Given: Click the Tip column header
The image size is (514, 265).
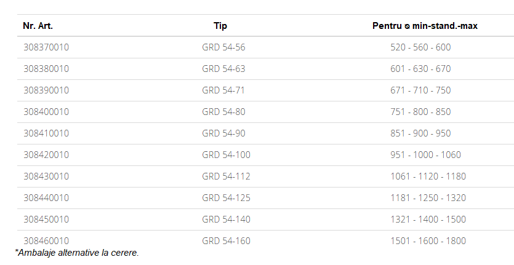Looking at the screenshot, I should 220,26.
